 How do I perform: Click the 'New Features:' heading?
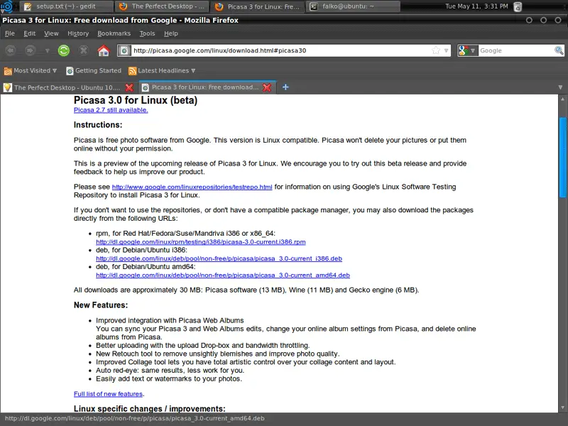101,305
